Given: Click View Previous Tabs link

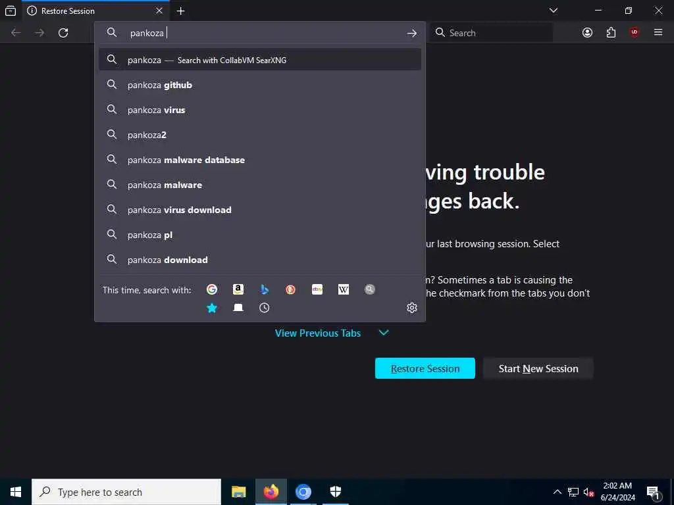Looking at the screenshot, I should click(x=318, y=333).
